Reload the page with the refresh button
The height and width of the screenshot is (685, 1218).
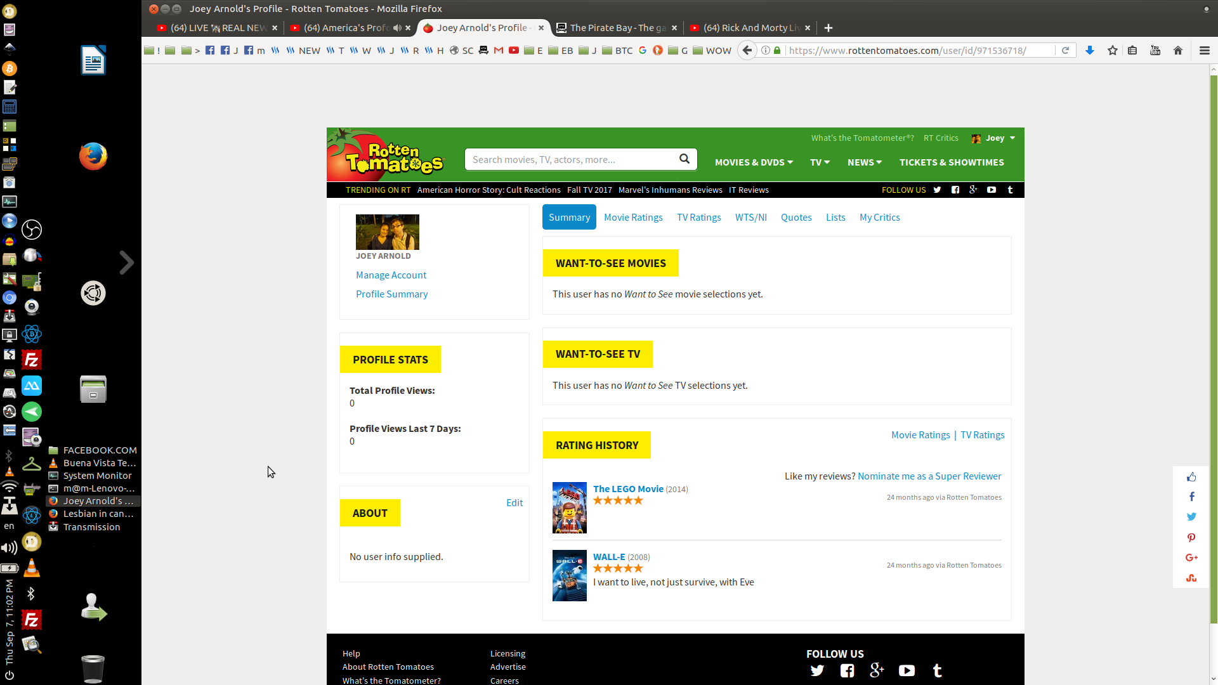pos(1066,50)
